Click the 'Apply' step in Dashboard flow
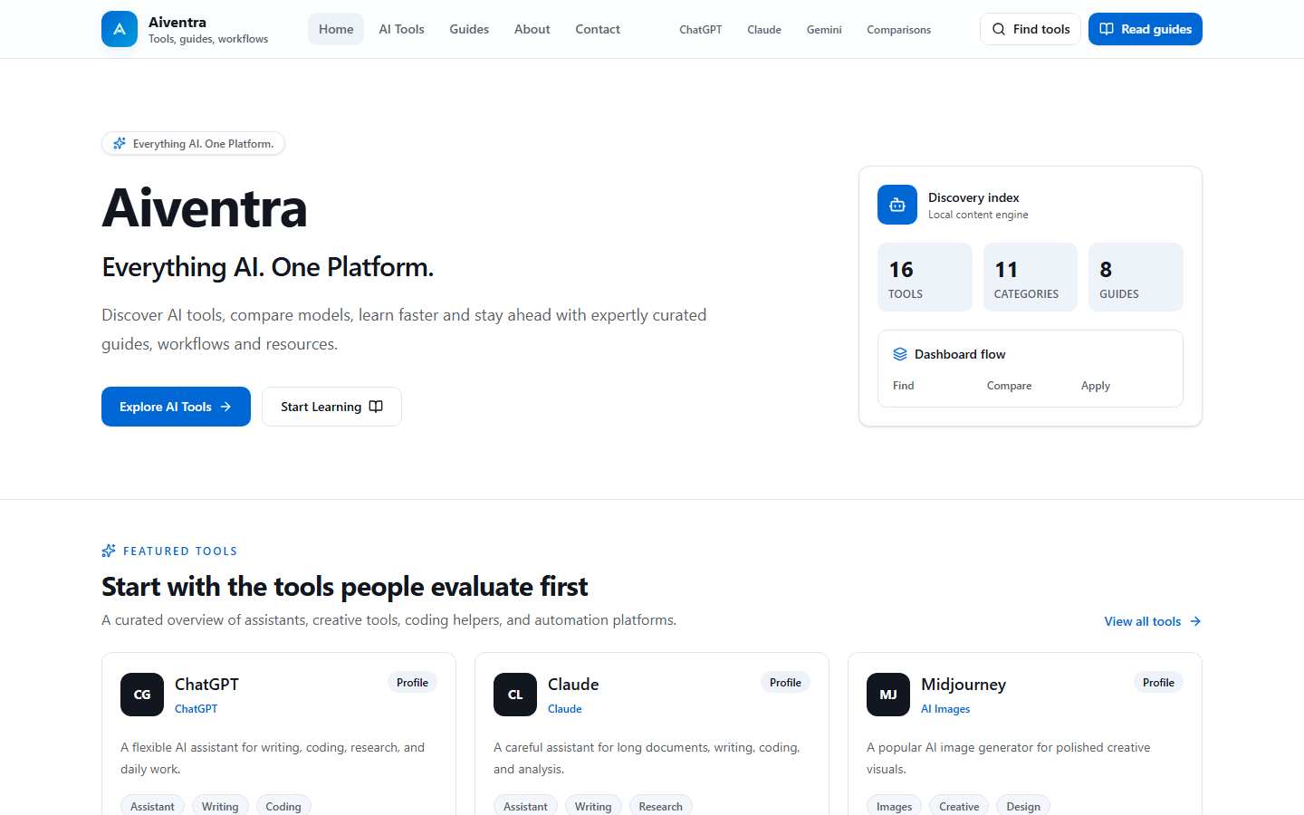This screenshot has width=1304, height=815. pos(1095,386)
